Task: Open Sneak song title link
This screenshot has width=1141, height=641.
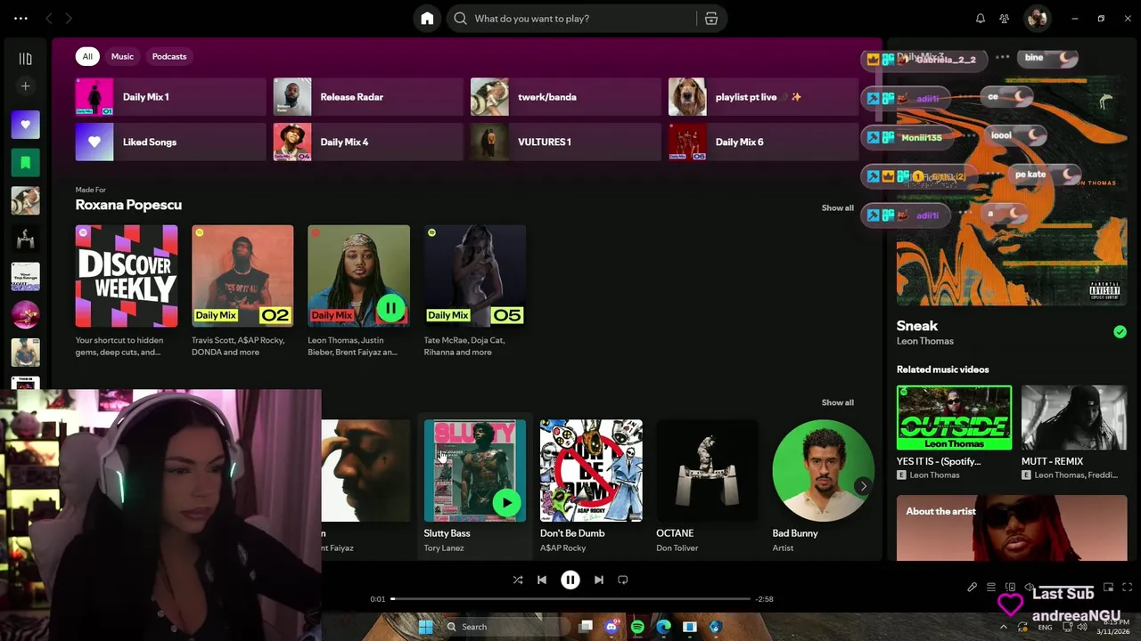Action: (x=917, y=326)
